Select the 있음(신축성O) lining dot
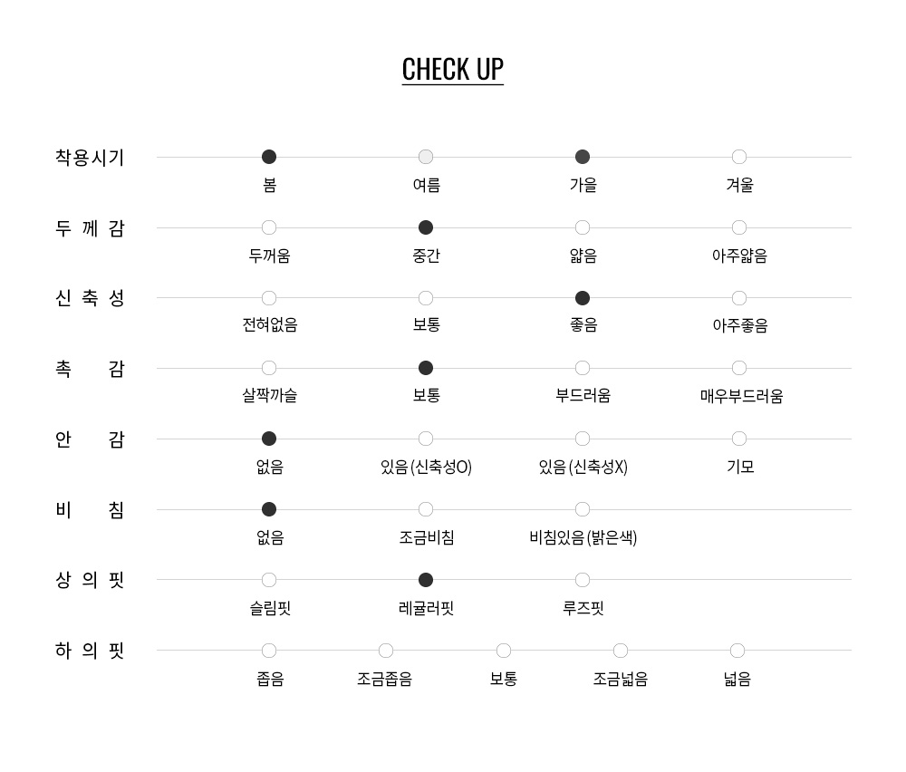This screenshot has height=772, width=906. click(x=426, y=439)
